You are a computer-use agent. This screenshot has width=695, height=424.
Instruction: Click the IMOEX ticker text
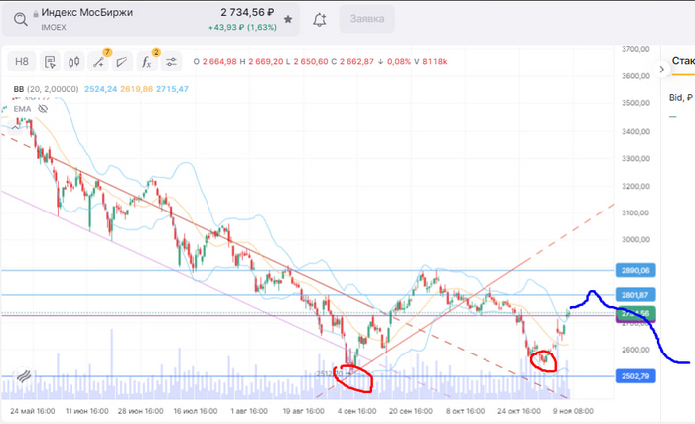(54, 27)
